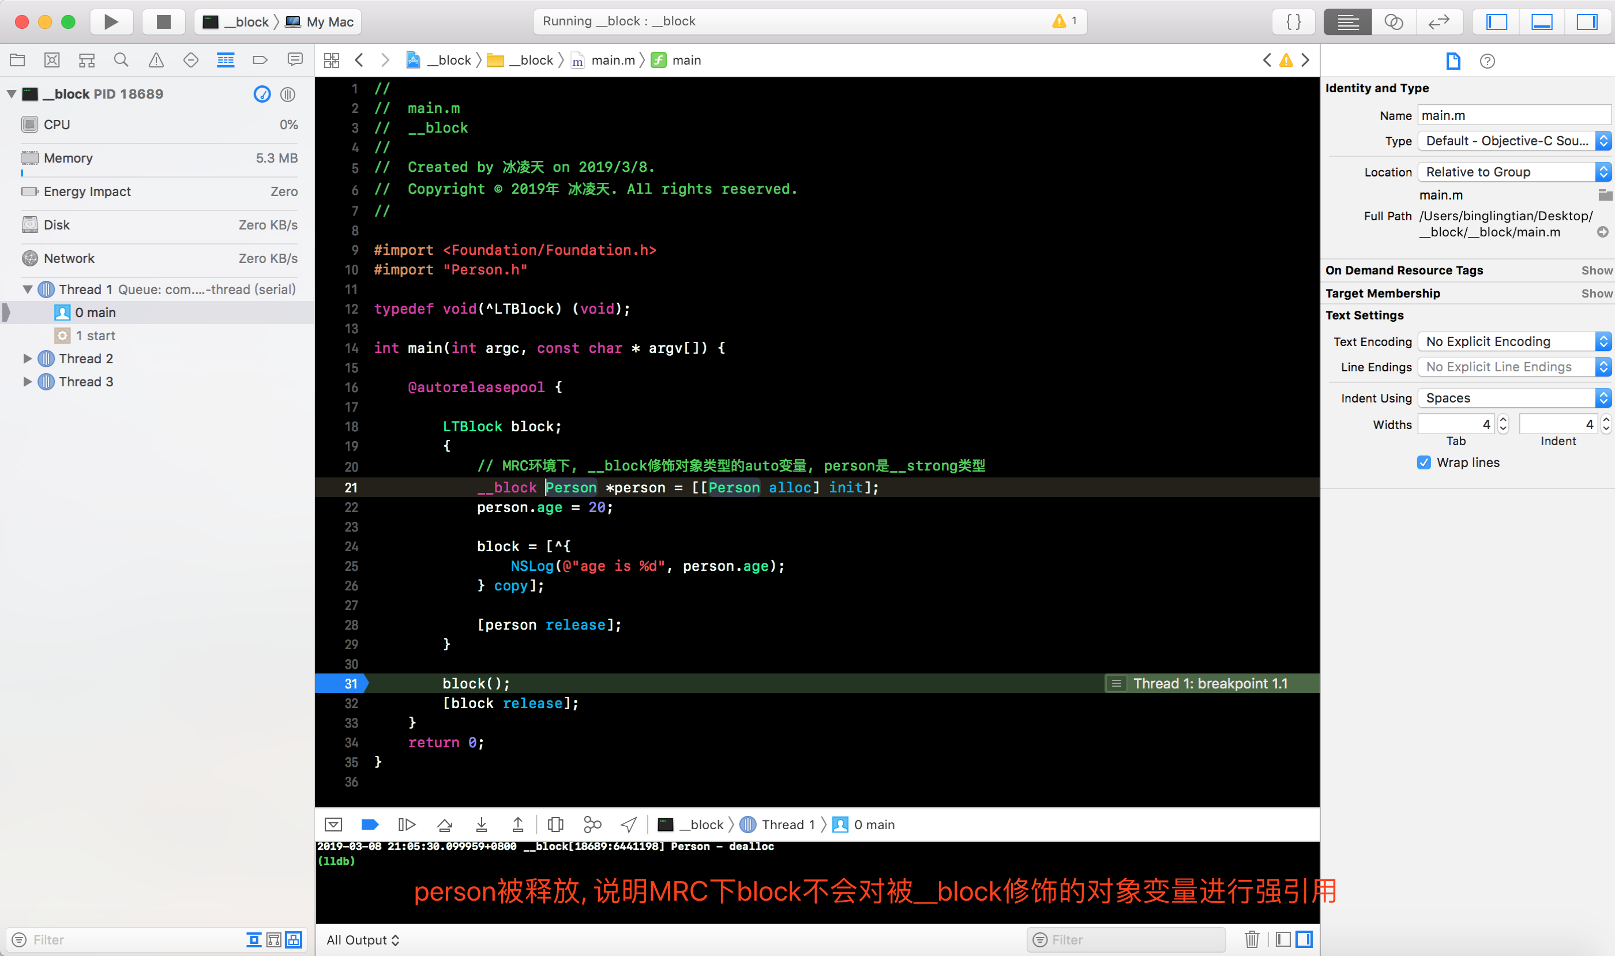Open the Symbol navigator
The image size is (1615, 956).
[x=87, y=61]
